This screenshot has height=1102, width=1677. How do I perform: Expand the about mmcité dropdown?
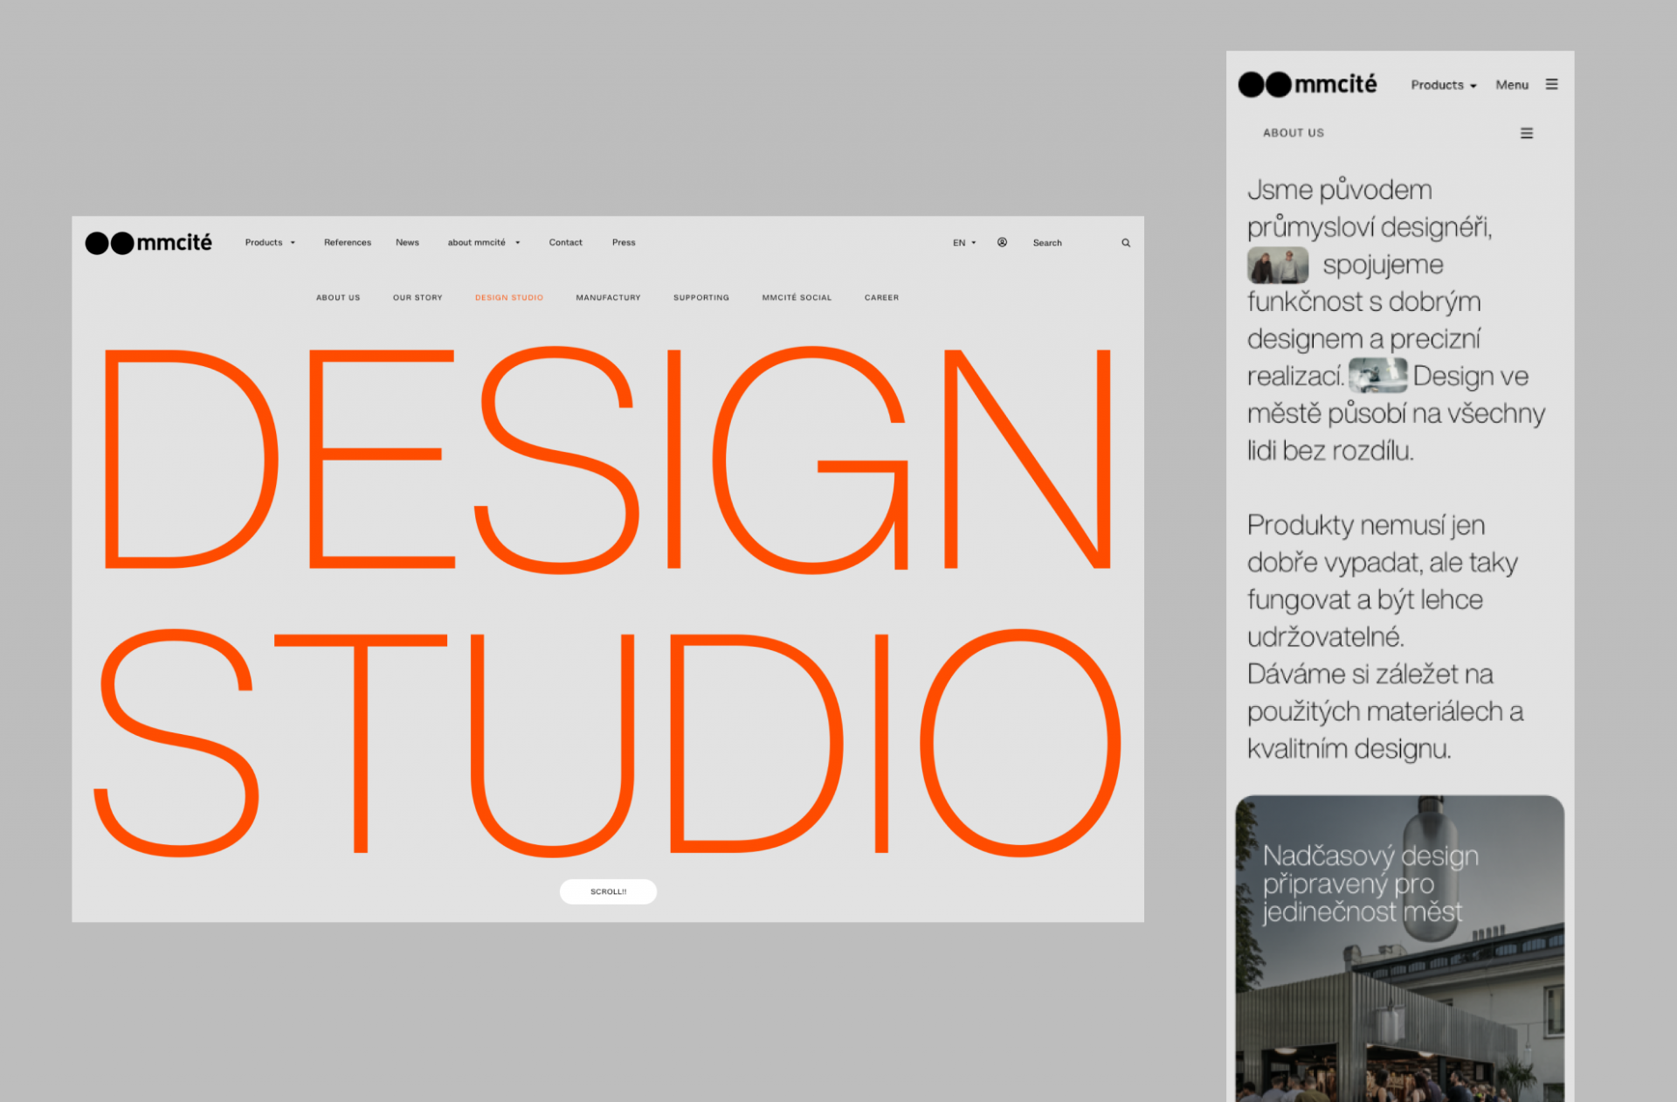(x=483, y=242)
